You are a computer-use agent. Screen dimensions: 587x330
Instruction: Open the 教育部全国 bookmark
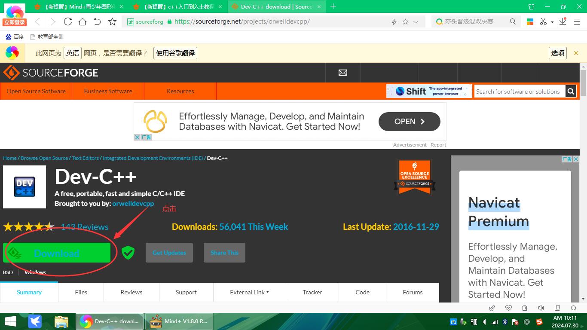click(x=46, y=37)
